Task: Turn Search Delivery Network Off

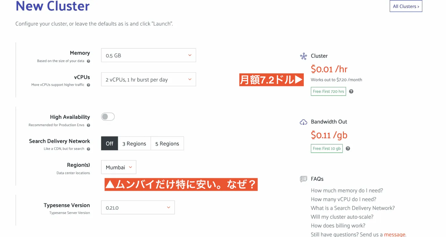Action: point(109,143)
